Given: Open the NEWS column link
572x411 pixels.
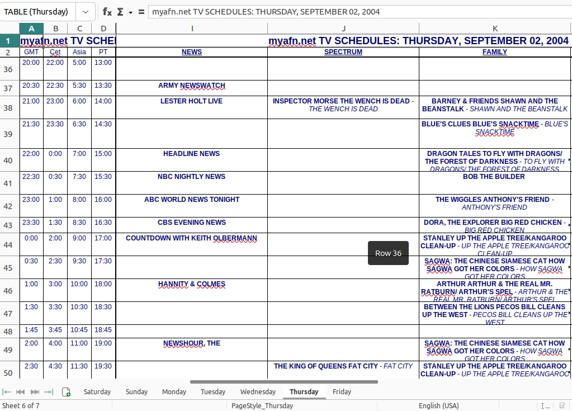Looking at the screenshot, I should [x=192, y=52].
